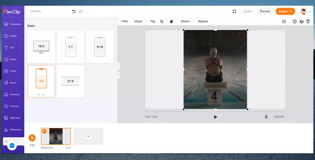Open the chat support bubble
The width and height of the screenshot is (315, 160).
pyautogui.click(x=12, y=145)
